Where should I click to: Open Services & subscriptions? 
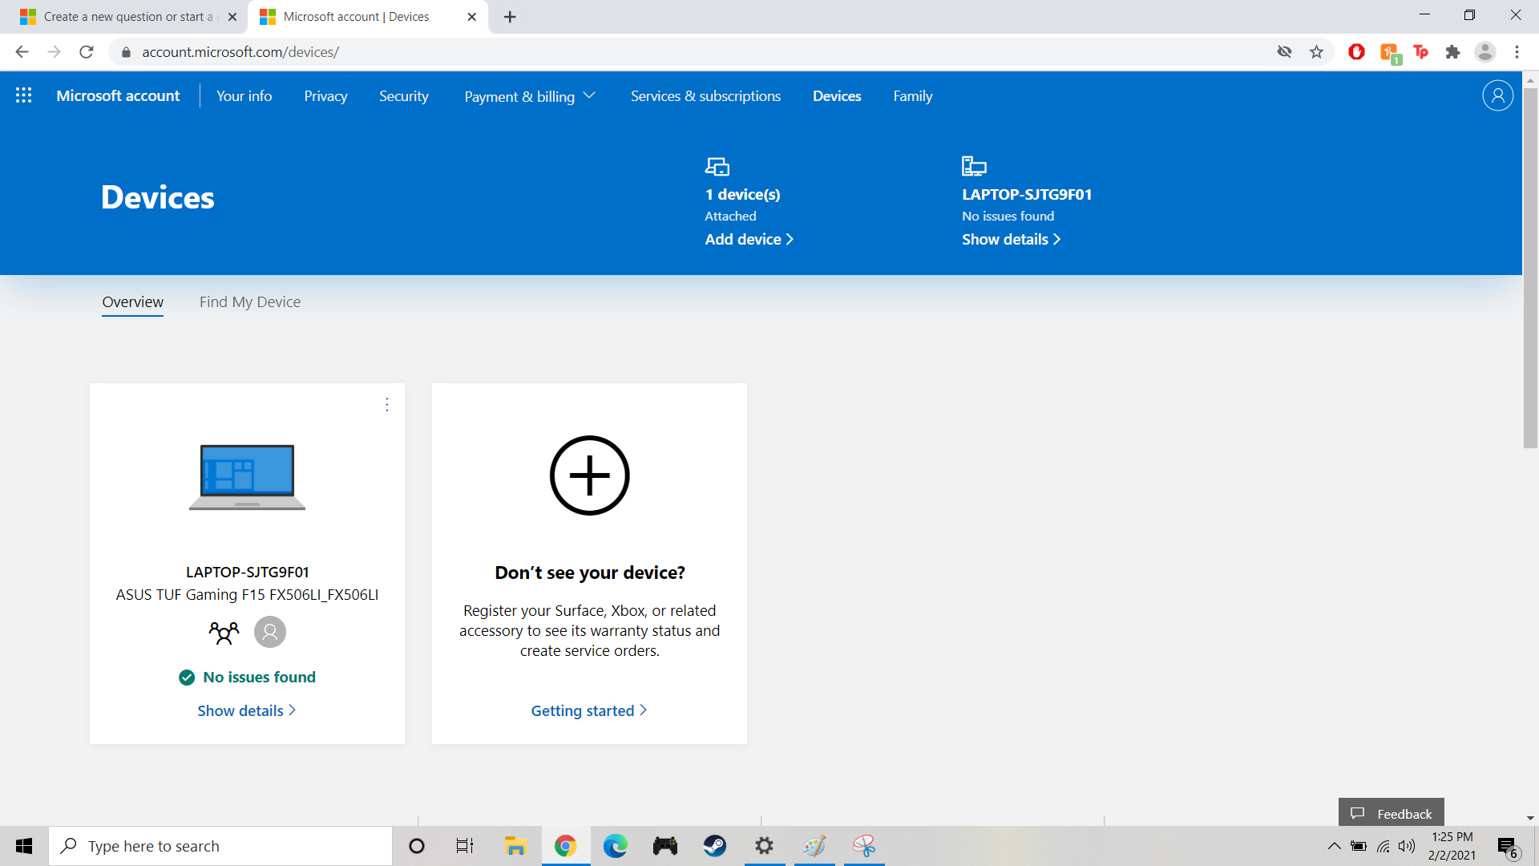(x=705, y=96)
